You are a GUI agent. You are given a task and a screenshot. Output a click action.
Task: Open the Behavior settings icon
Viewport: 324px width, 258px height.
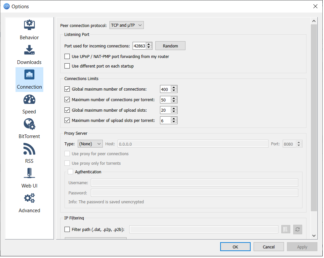tap(29, 25)
